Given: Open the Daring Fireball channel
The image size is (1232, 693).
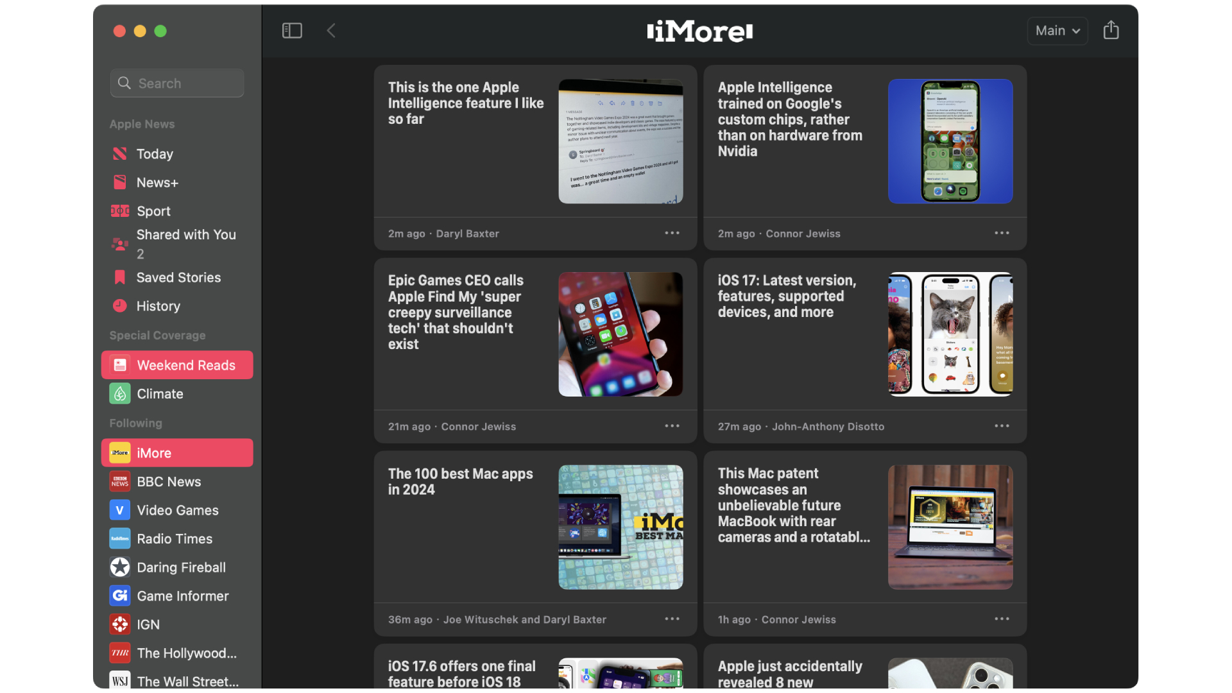Looking at the screenshot, I should 181,568.
